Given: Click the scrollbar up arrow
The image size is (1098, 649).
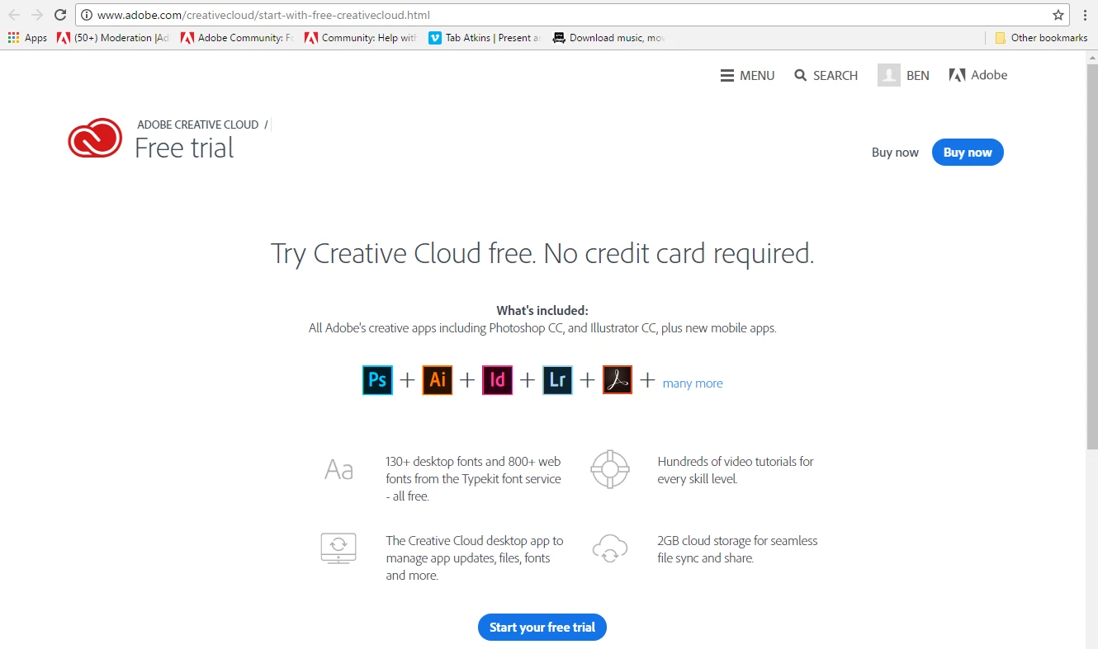Looking at the screenshot, I should click(x=1091, y=57).
